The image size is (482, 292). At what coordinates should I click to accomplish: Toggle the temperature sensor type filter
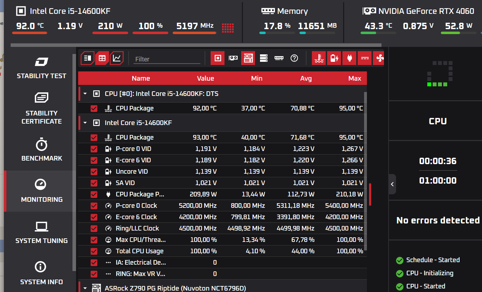[319, 58]
